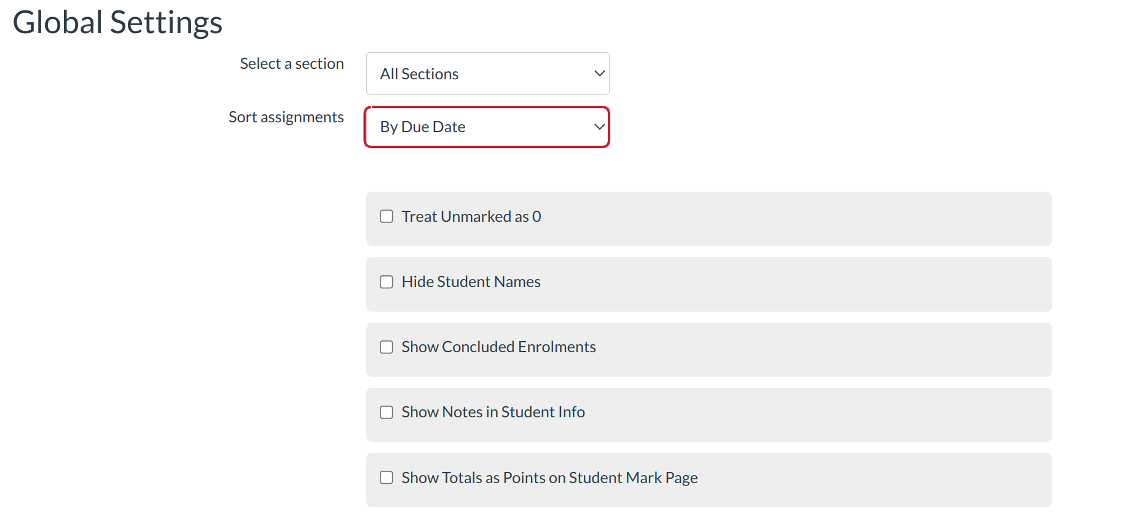Click the "Show Concluded Enrolments" label text
1132x531 pixels.
(x=498, y=347)
